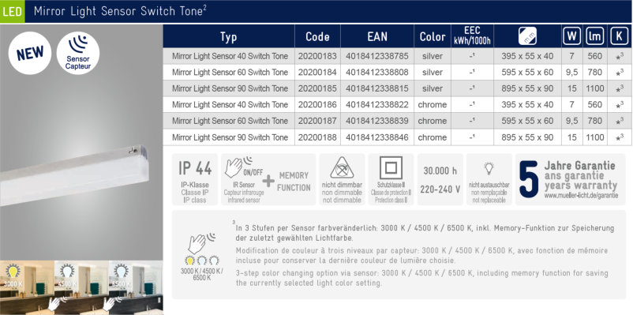633x315 pixels.
Task: Click the EAN column header
Action: click(x=377, y=37)
